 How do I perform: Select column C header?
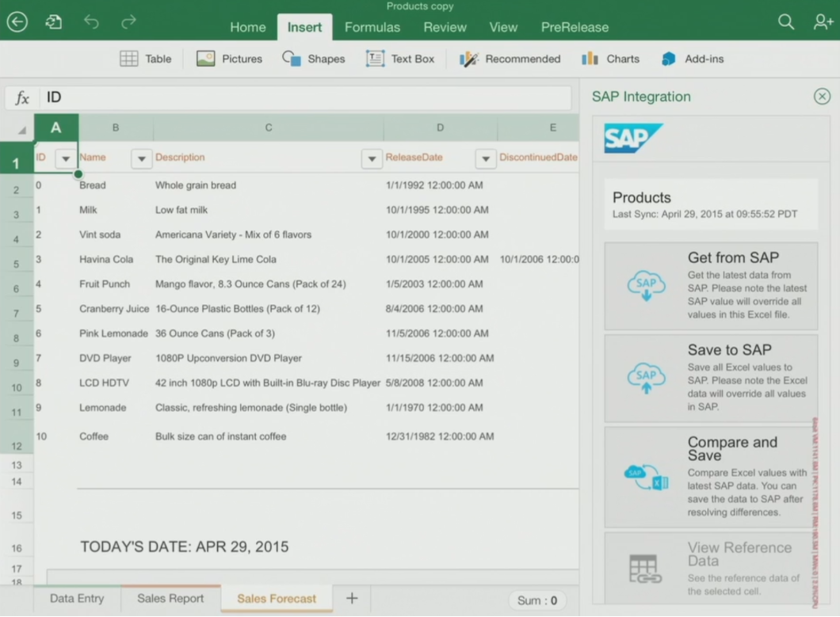269,128
